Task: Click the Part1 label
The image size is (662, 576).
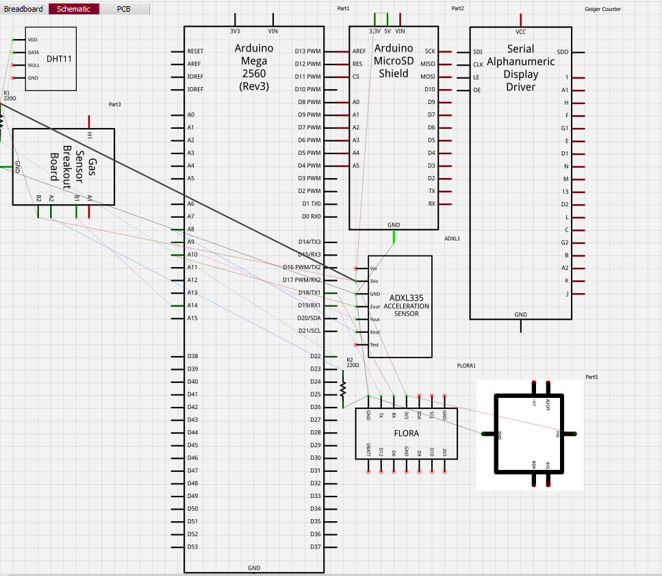Action: (x=343, y=8)
